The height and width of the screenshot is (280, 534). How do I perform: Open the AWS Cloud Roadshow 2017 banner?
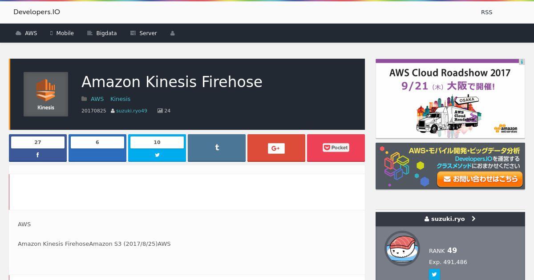450,99
